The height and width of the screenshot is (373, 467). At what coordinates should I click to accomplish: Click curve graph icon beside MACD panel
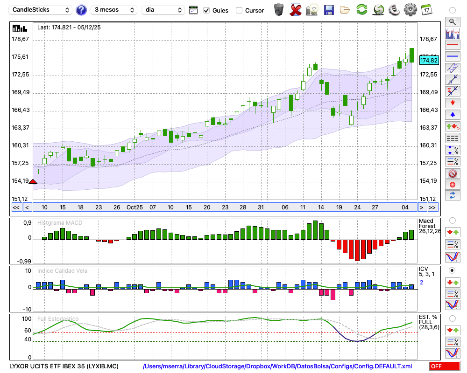pos(453,257)
